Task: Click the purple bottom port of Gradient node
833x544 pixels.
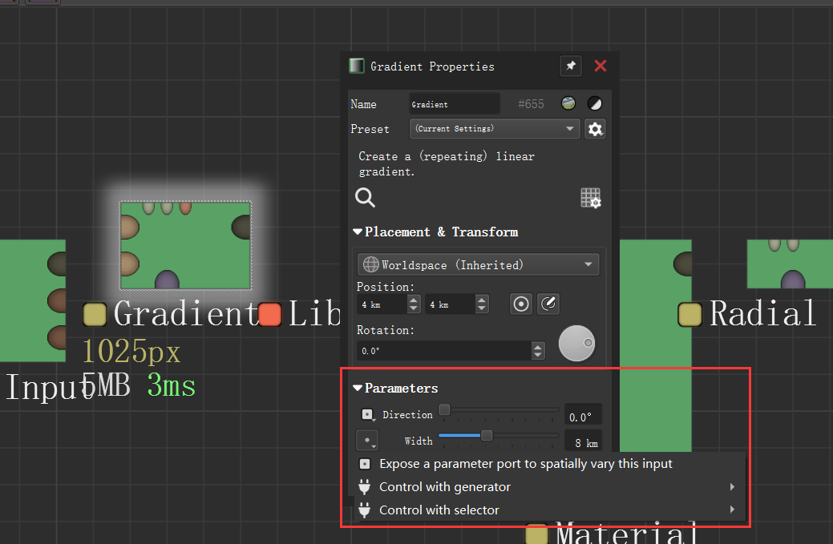Action: [x=167, y=280]
